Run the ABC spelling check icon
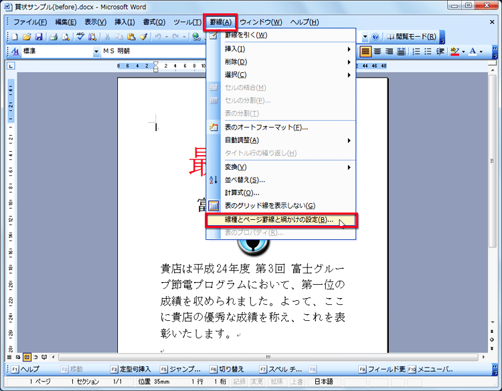502x391 pixels. point(80,37)
